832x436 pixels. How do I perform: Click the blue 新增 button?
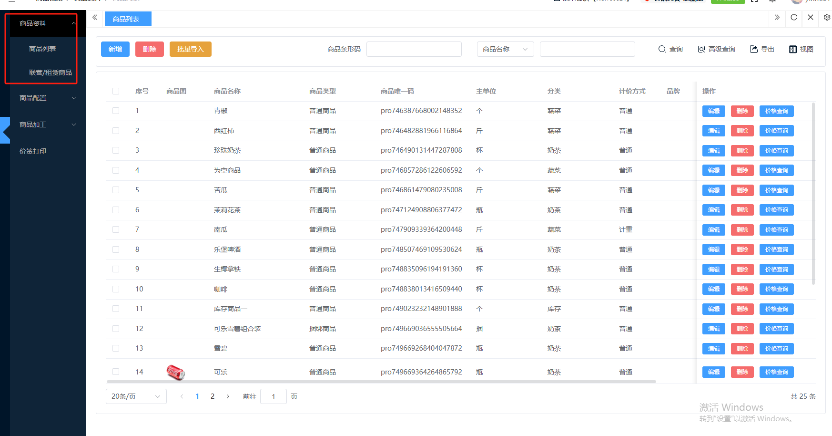tap(115, 49)
